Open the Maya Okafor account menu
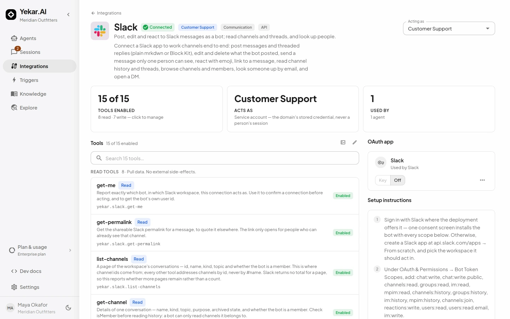 [x=31, y=308]
